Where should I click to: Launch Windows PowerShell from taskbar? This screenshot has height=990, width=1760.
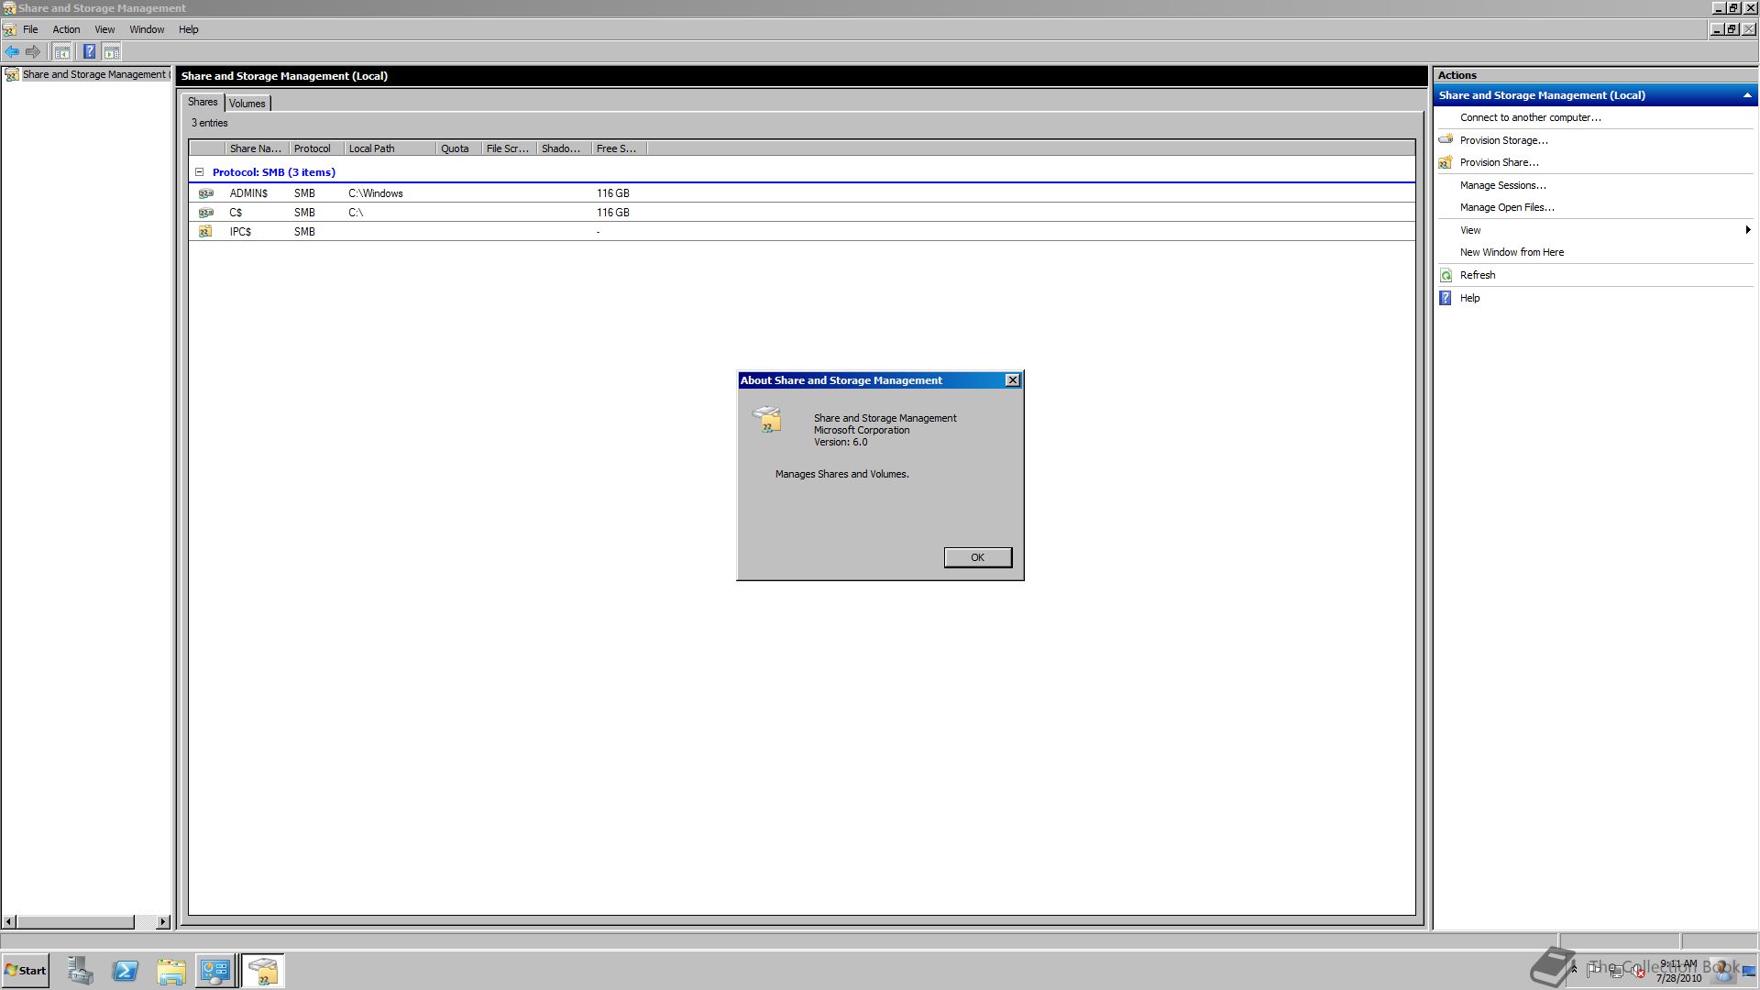click(x=126, y=971)
